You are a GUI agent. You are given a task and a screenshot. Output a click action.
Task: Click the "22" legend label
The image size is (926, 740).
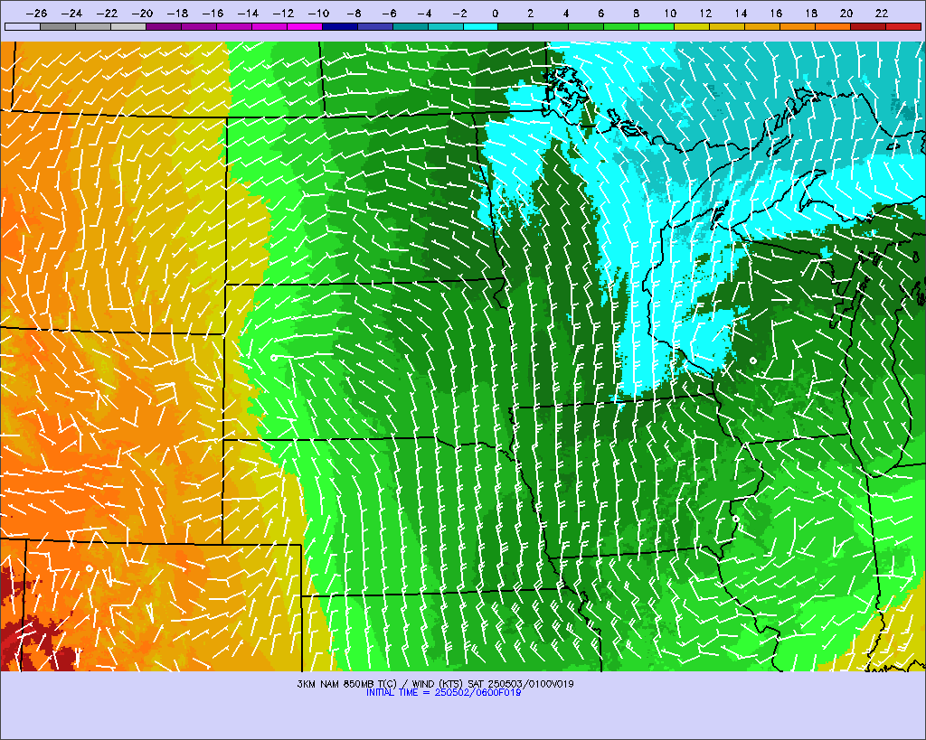tap(882, 13)
